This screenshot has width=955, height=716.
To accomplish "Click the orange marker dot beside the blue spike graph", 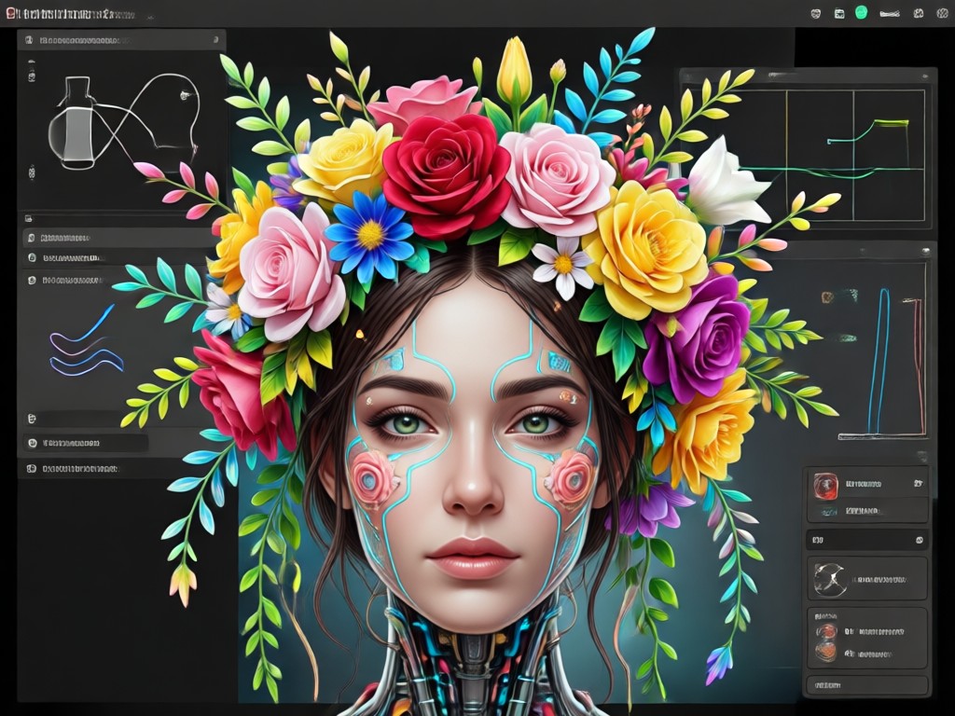I will pos(827,297).
